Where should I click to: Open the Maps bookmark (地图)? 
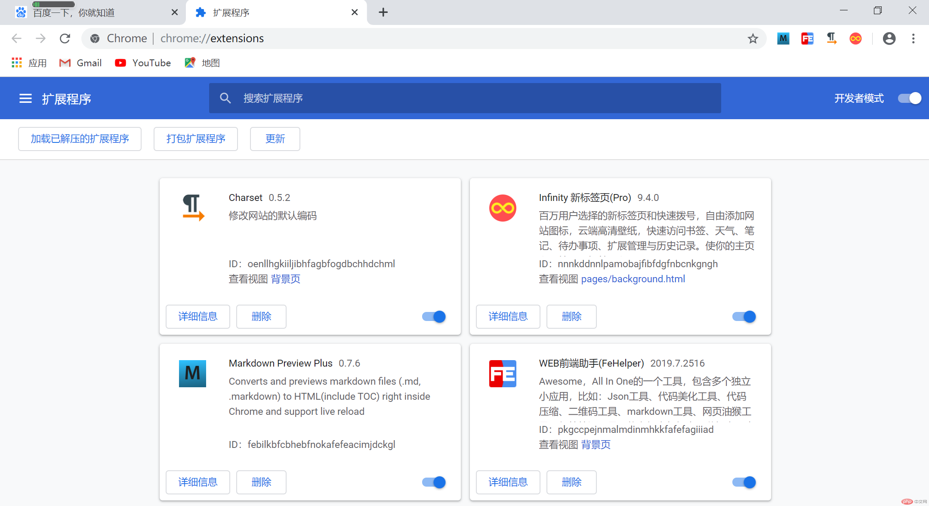(x=202, y=63)
